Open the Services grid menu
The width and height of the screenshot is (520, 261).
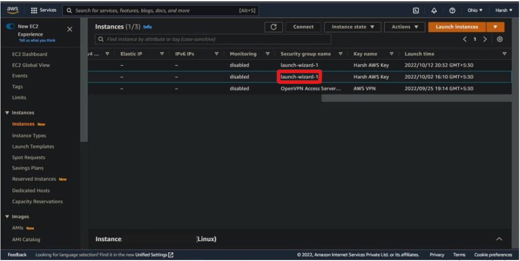point(44,10)
